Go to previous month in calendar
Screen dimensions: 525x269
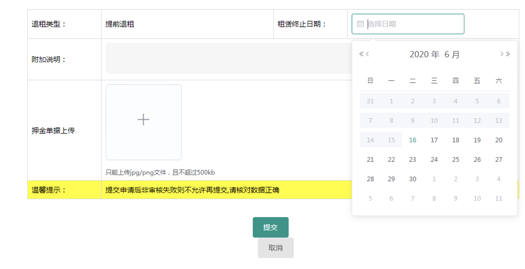coord(368,54)
